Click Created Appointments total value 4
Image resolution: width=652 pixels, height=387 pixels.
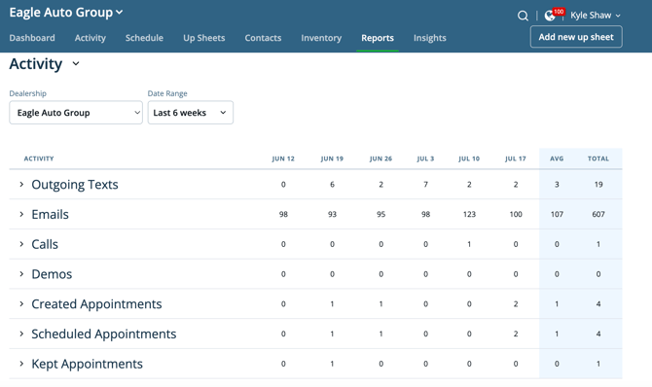(x=598, y=304)
